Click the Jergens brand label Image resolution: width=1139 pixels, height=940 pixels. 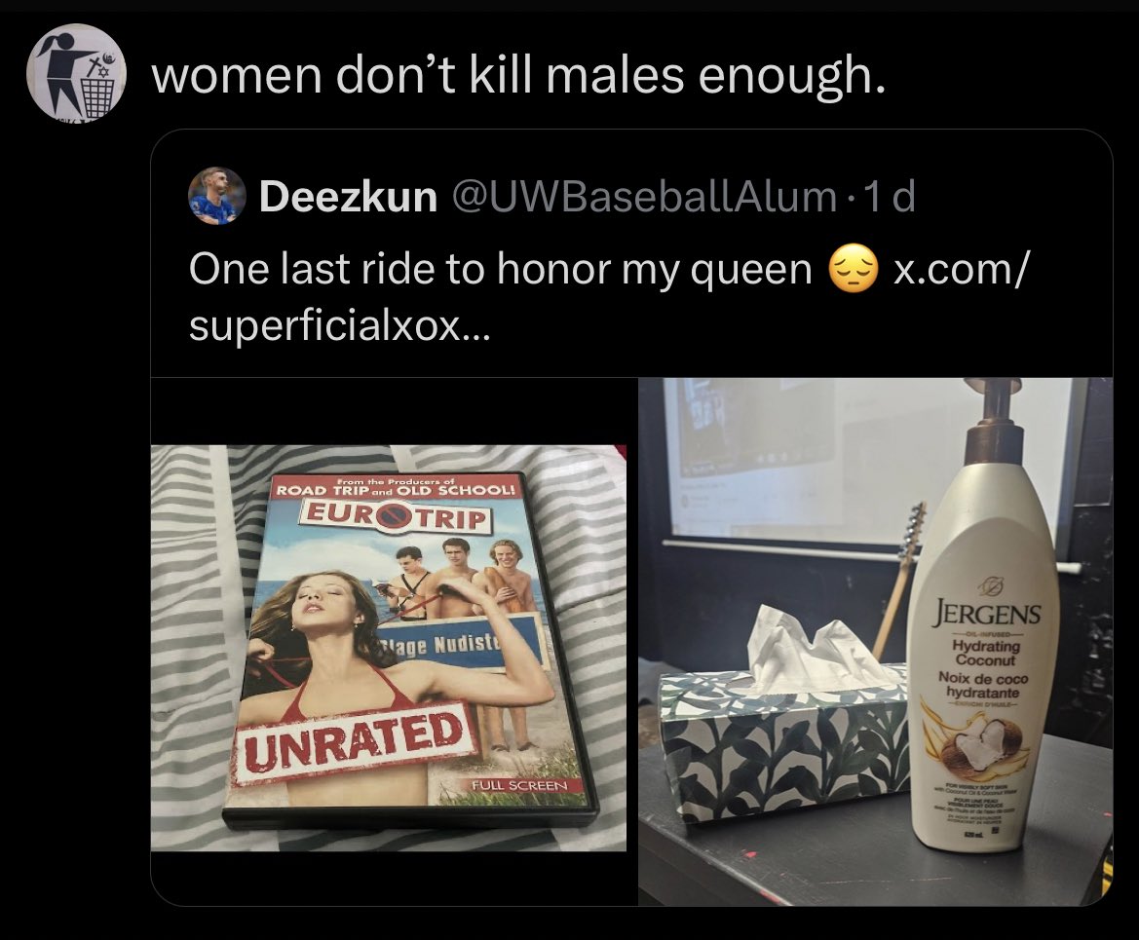[x=986, y=614]
